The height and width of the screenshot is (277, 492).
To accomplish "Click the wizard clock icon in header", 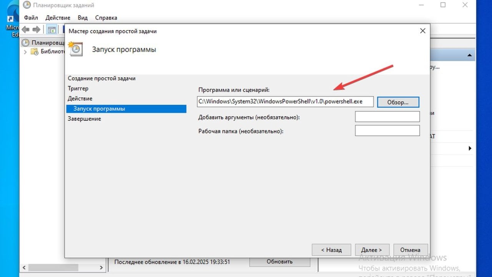I will 75,49.
